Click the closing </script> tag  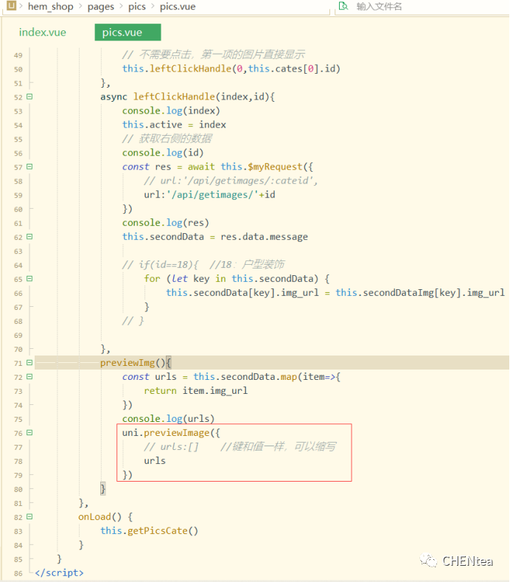[60, 572]
